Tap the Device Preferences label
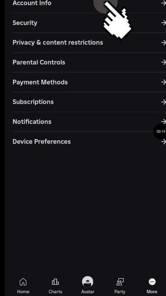 coord(41,142)
